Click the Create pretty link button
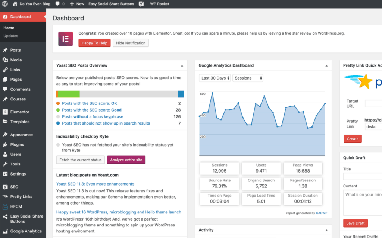The image size is (382, 238). coord(353,139)
